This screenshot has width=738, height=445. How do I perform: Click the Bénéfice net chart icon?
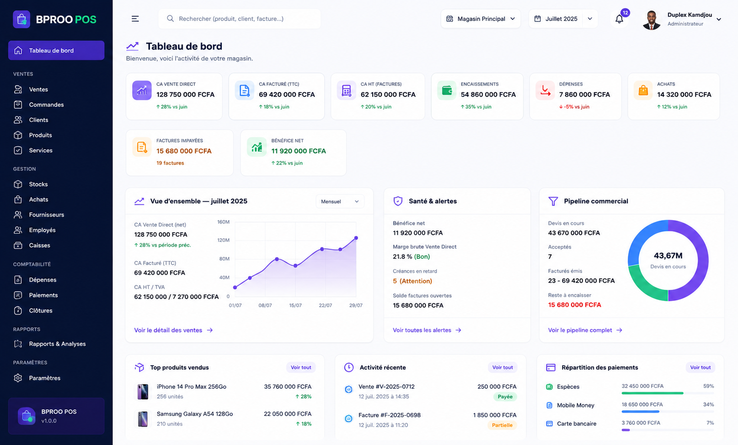257,147
